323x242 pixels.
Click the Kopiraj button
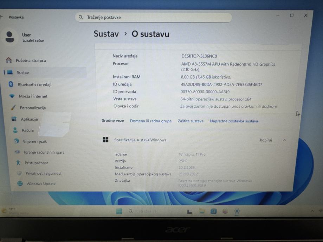click(266, 140)
